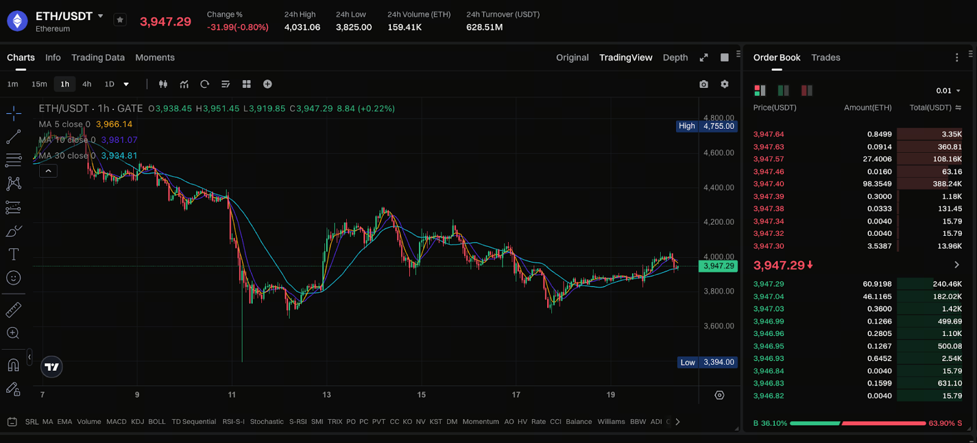Collapse the MA indicator legend chevron

(48, 171)
